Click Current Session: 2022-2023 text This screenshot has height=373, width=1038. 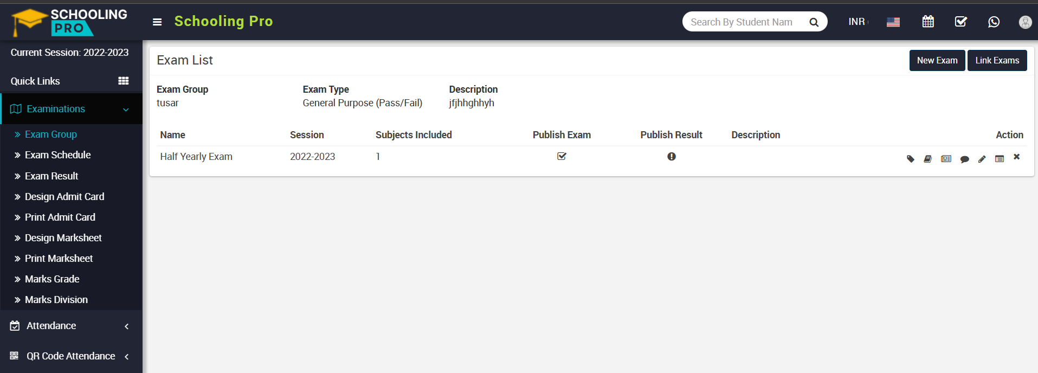point(69,53)
